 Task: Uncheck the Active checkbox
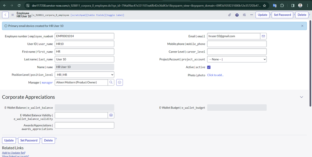[x=209, y=67]
